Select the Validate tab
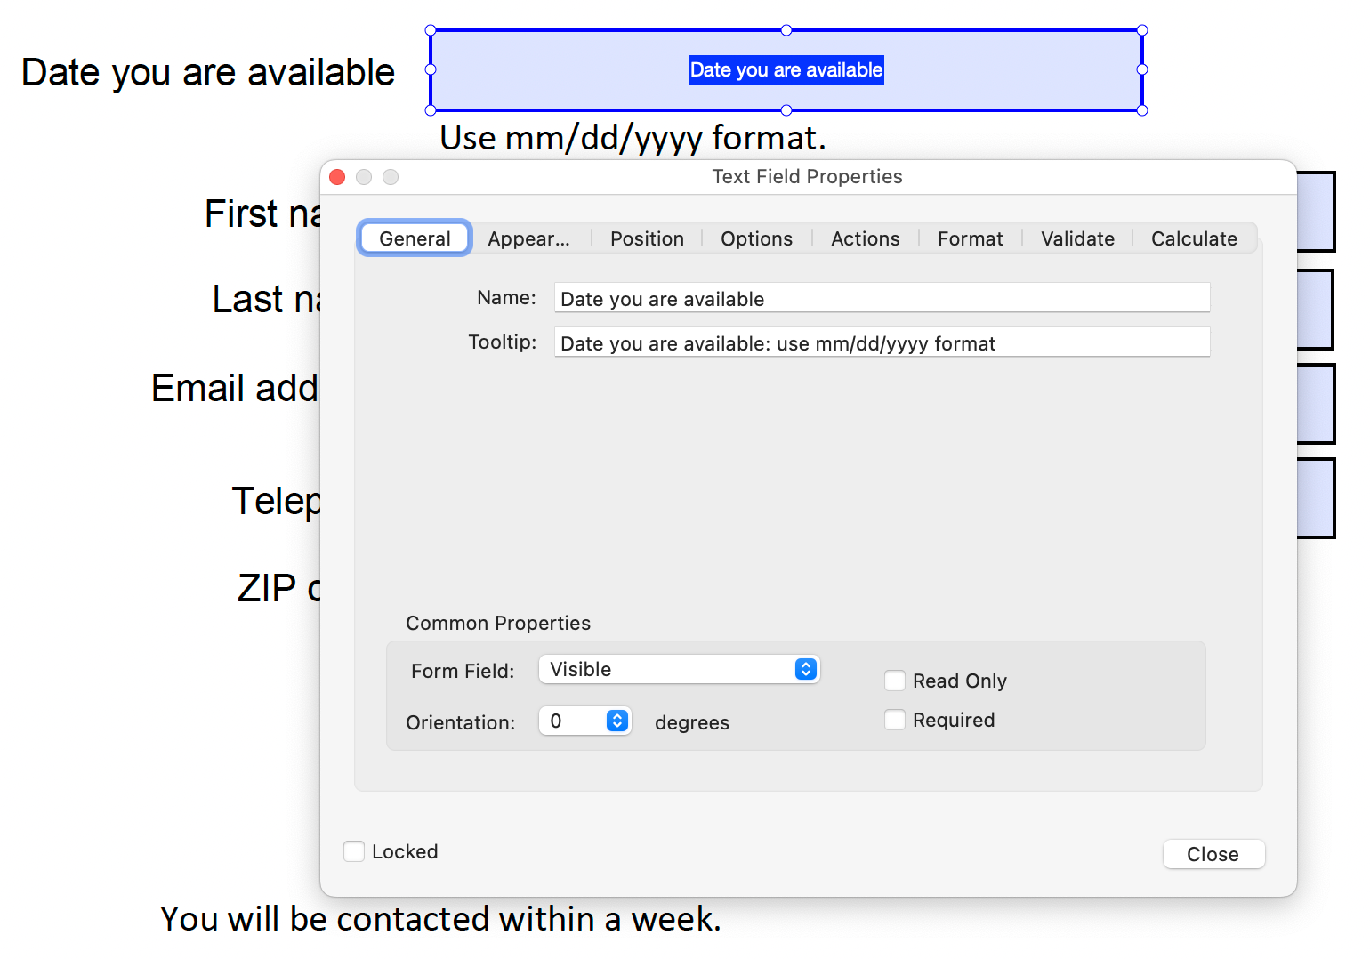1370x959 pixels. pos(1077,238)
